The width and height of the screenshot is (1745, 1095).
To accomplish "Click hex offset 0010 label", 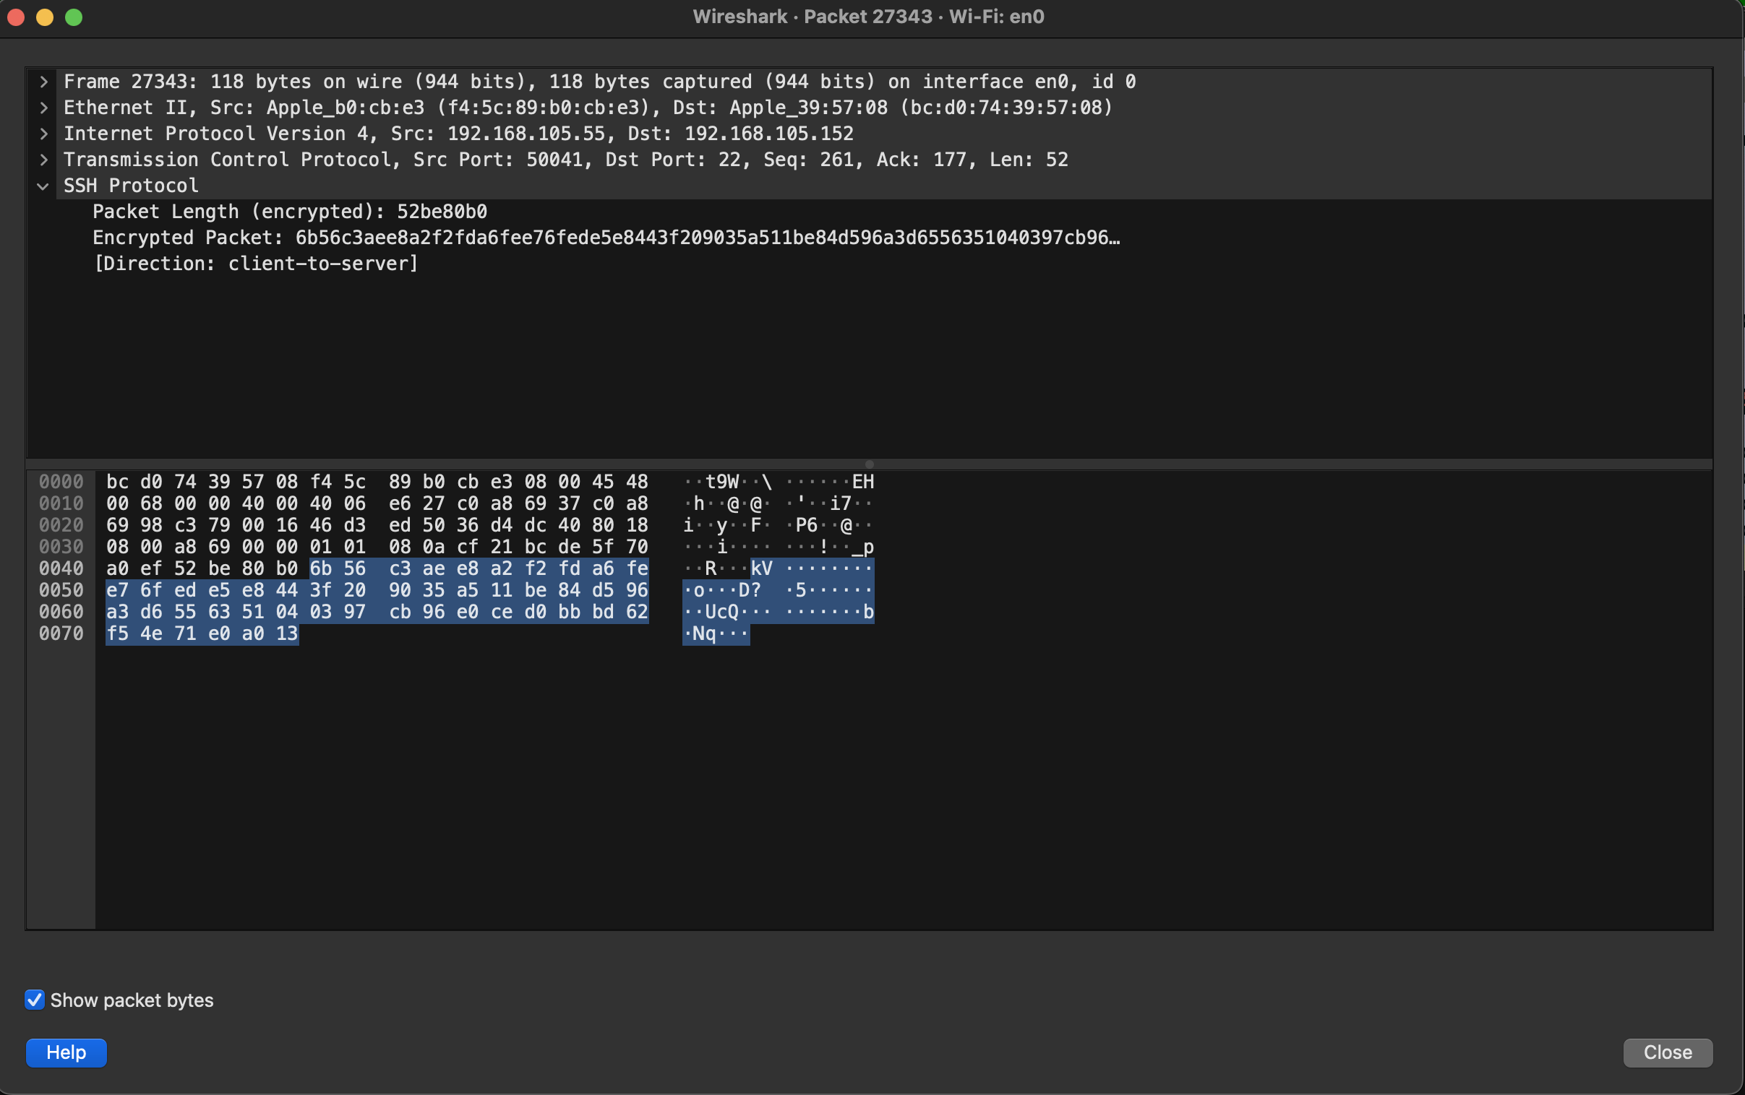I will 61,503.
